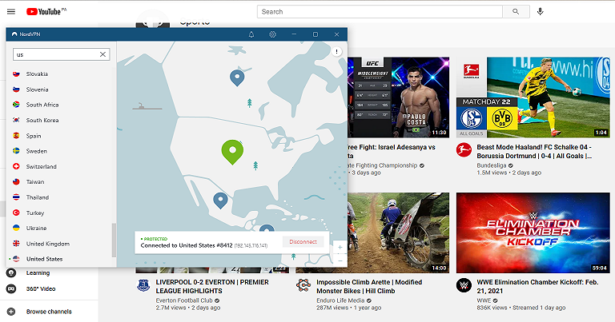This screenshot has width=615, height=322.
Task: Click the NordVPN country list scrollbar
Action: 114,241
